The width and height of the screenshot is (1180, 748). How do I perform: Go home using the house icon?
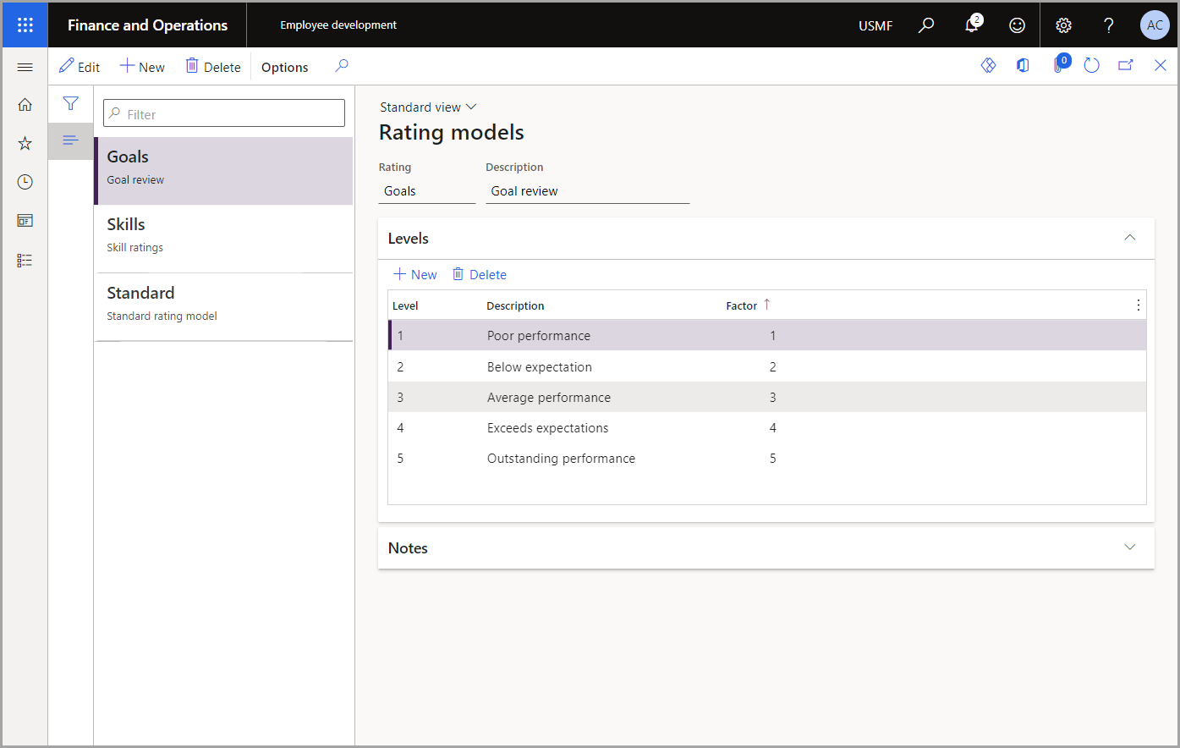(25, 103)
